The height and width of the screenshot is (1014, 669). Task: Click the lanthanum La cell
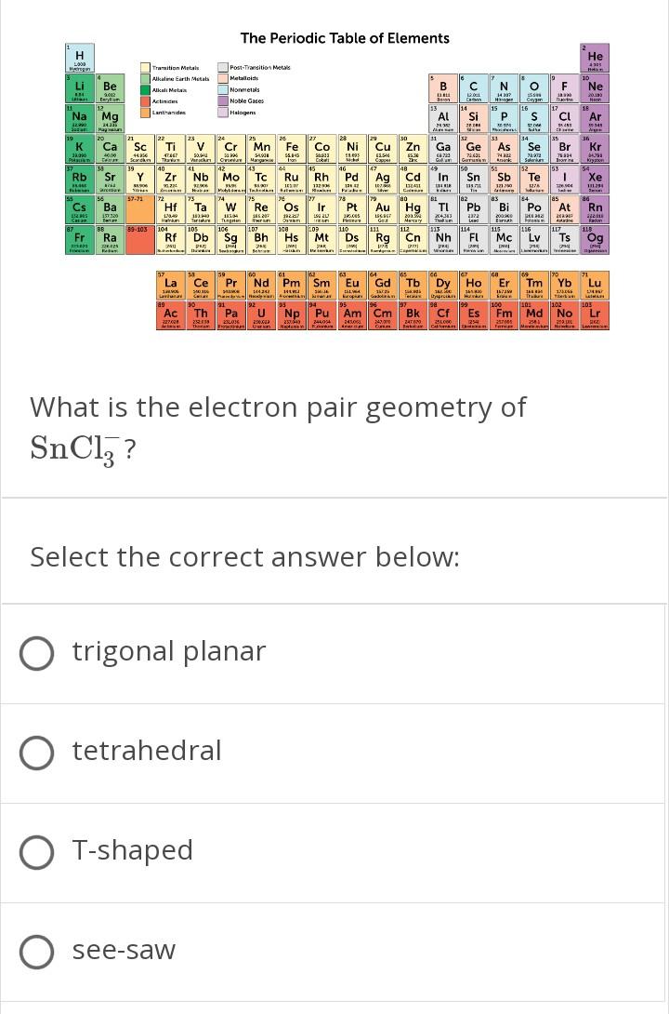click(x=171, y=286)
